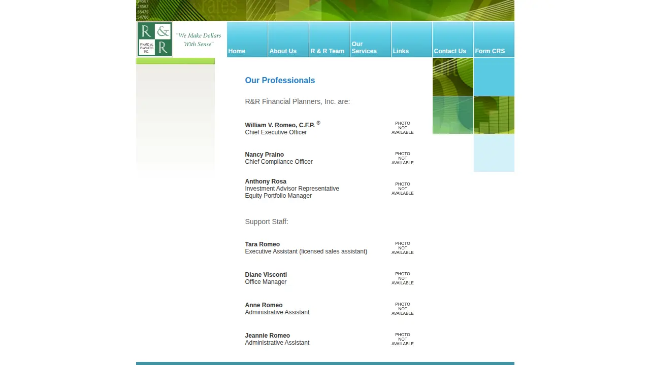Open the Links navigation item
Viewport: 650px width, 365px height.
412,40
